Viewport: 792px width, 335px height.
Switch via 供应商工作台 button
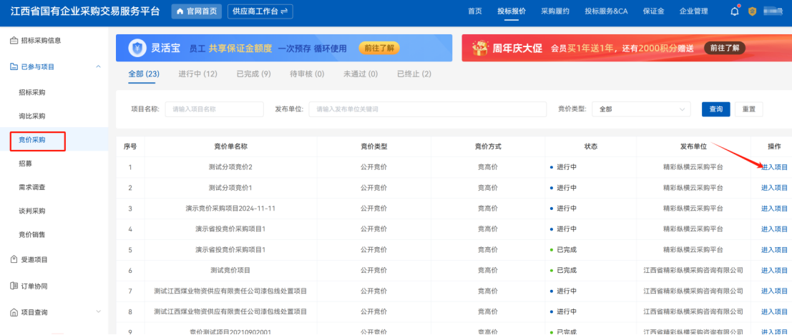click(260, 11)
